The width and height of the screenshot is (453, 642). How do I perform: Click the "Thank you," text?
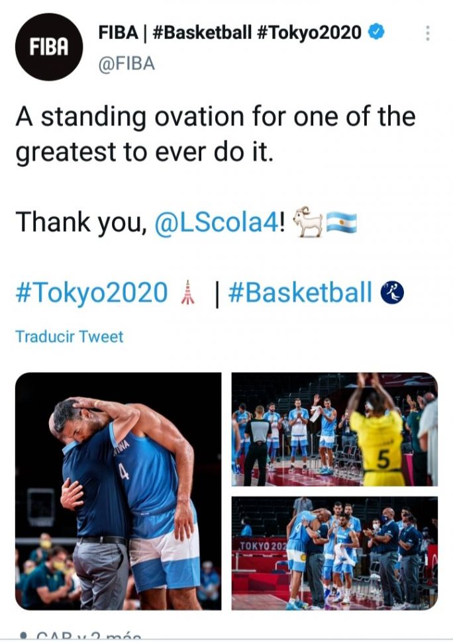81,222
